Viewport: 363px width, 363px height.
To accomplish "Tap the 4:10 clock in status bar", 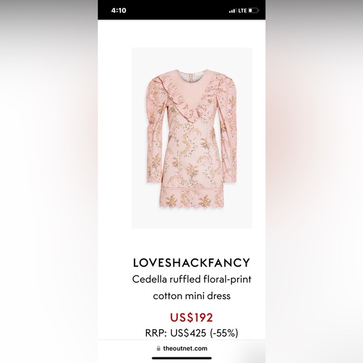I will pos(118,11).
